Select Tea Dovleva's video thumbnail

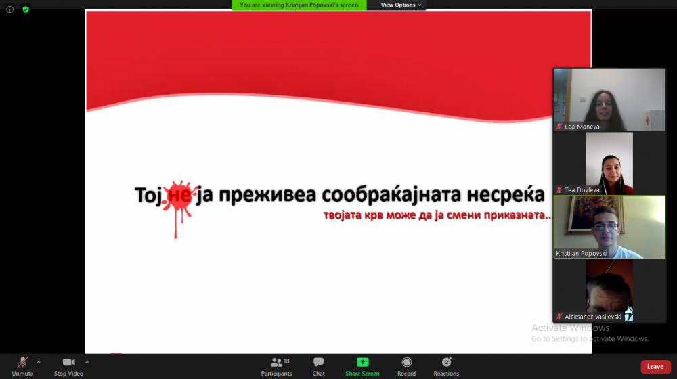[609, 163]
